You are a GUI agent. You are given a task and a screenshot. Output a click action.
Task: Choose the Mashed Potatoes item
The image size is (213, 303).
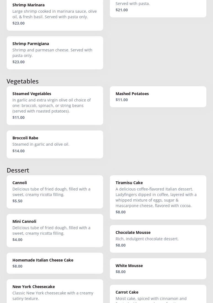158,96
